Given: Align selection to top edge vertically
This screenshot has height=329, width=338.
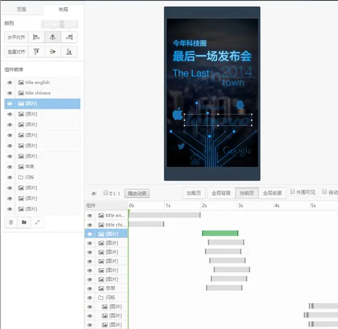Looking at the screenshot, I should pos(36,52).
